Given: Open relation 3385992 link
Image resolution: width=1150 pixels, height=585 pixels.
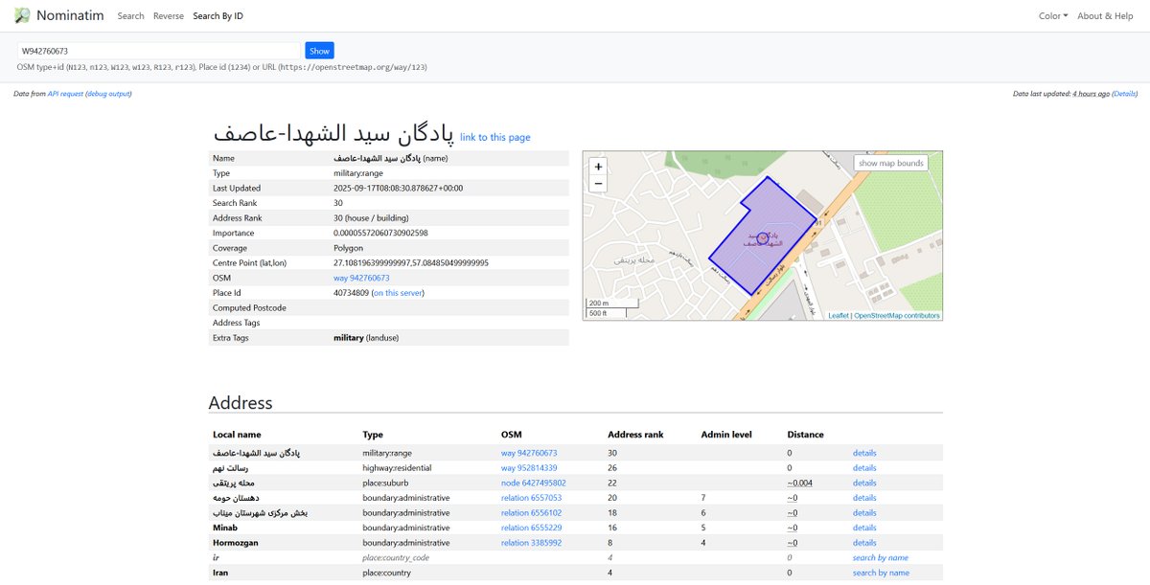Looking at the screenshot, I should tap(531, 543).
